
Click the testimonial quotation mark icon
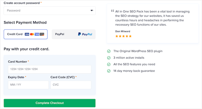pos(113,11)
